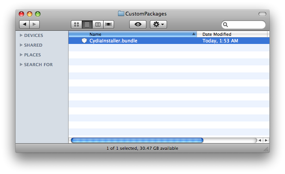Click the toolbar hide pill button
The height and width of the screenshot is (174, 285).
point(262,14)
